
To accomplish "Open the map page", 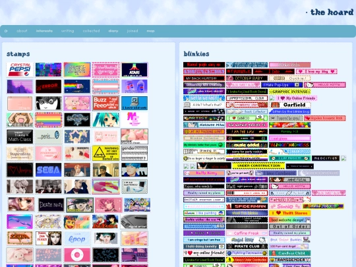I will click(150, 31).
